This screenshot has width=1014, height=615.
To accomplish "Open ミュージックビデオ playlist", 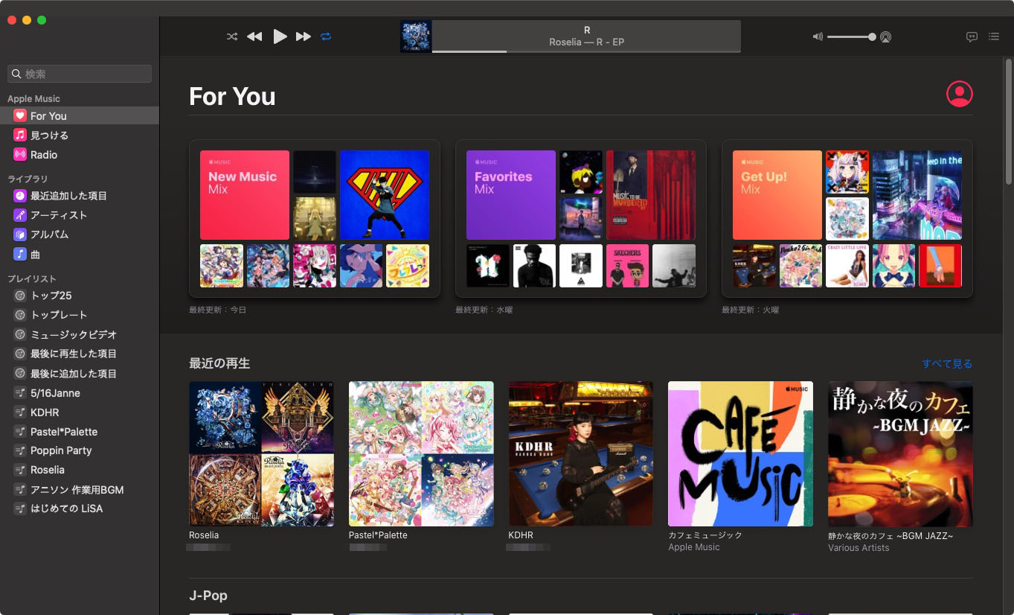I will 80,335.
